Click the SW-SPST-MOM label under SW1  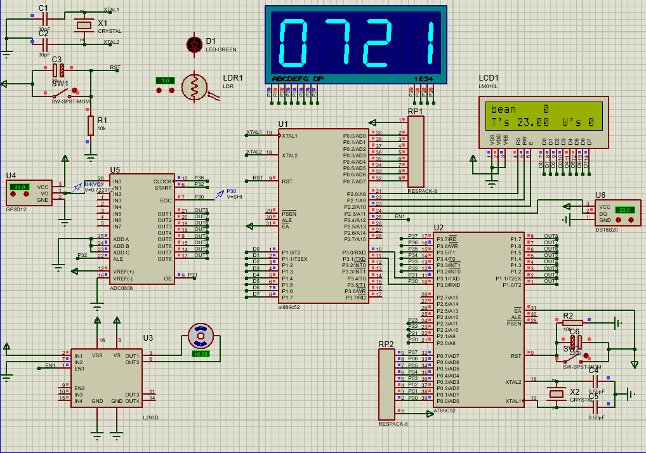pos(71,102)
